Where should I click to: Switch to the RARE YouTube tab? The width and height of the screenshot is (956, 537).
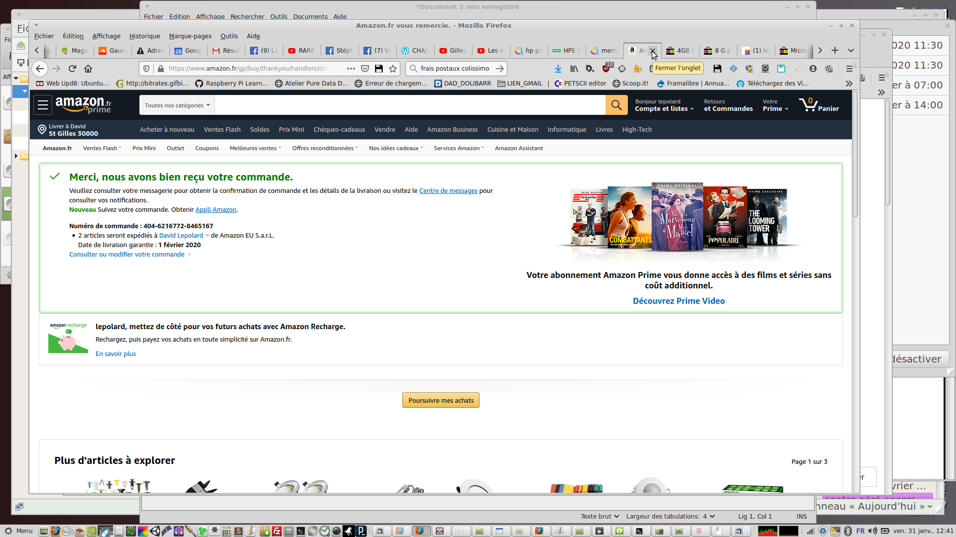[302, 50]
